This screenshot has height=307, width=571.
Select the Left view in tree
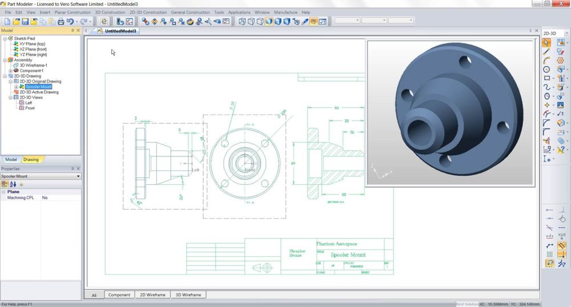tap(29, 103)
